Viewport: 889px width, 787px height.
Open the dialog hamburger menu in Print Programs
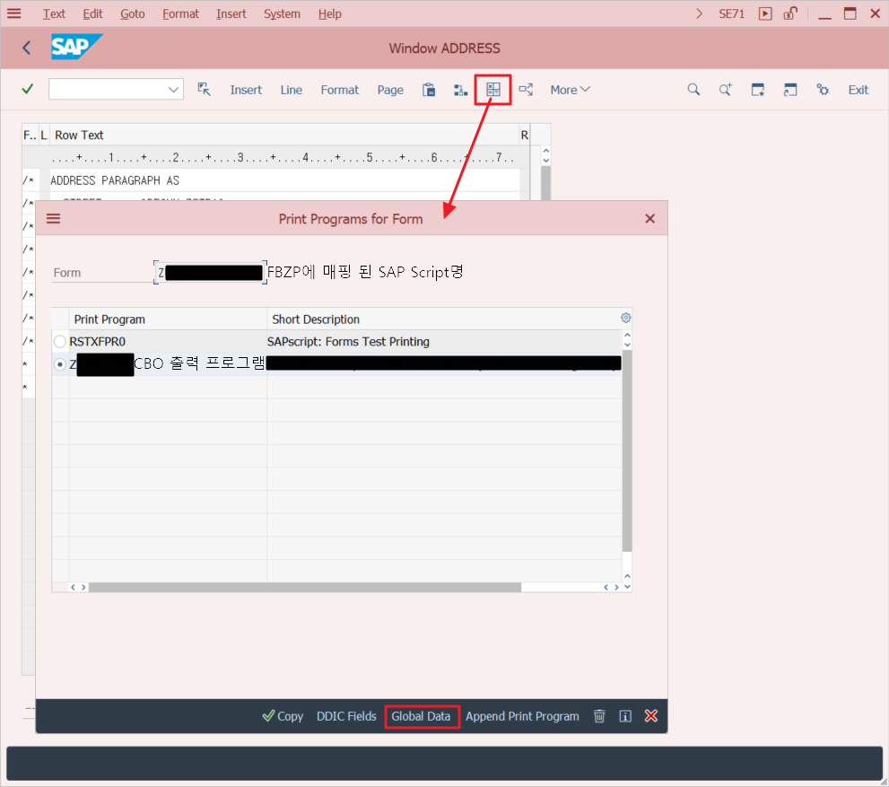point(53,218)
